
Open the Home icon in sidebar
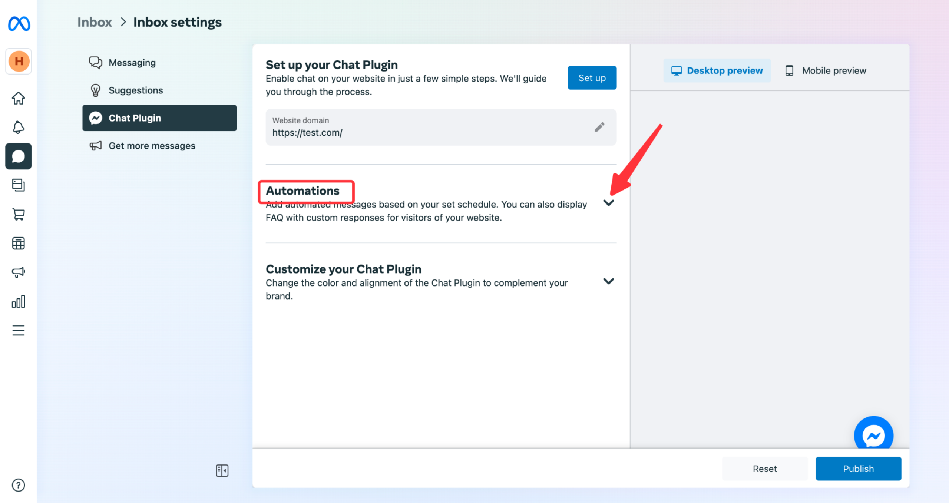click(x=19, y=98)
